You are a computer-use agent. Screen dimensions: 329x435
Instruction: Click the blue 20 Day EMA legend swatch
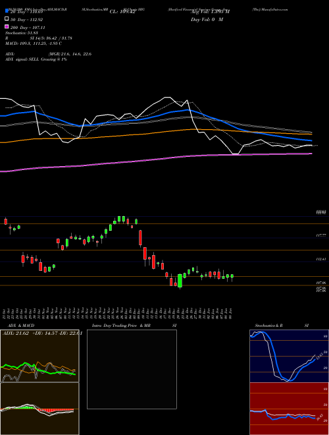click(x=7, y=11)
